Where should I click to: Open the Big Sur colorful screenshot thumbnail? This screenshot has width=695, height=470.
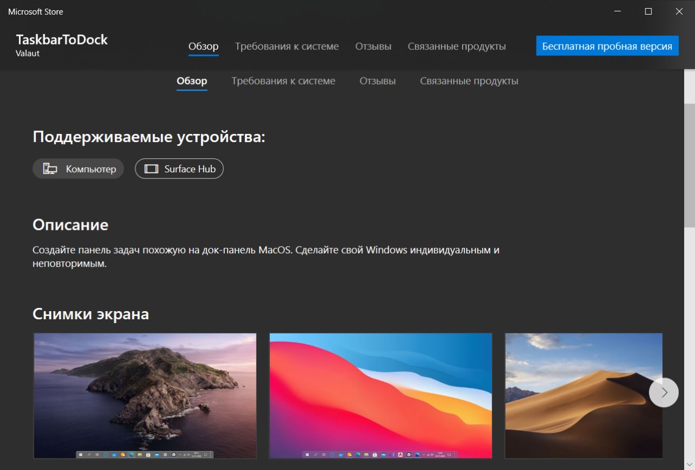point(381,396)
